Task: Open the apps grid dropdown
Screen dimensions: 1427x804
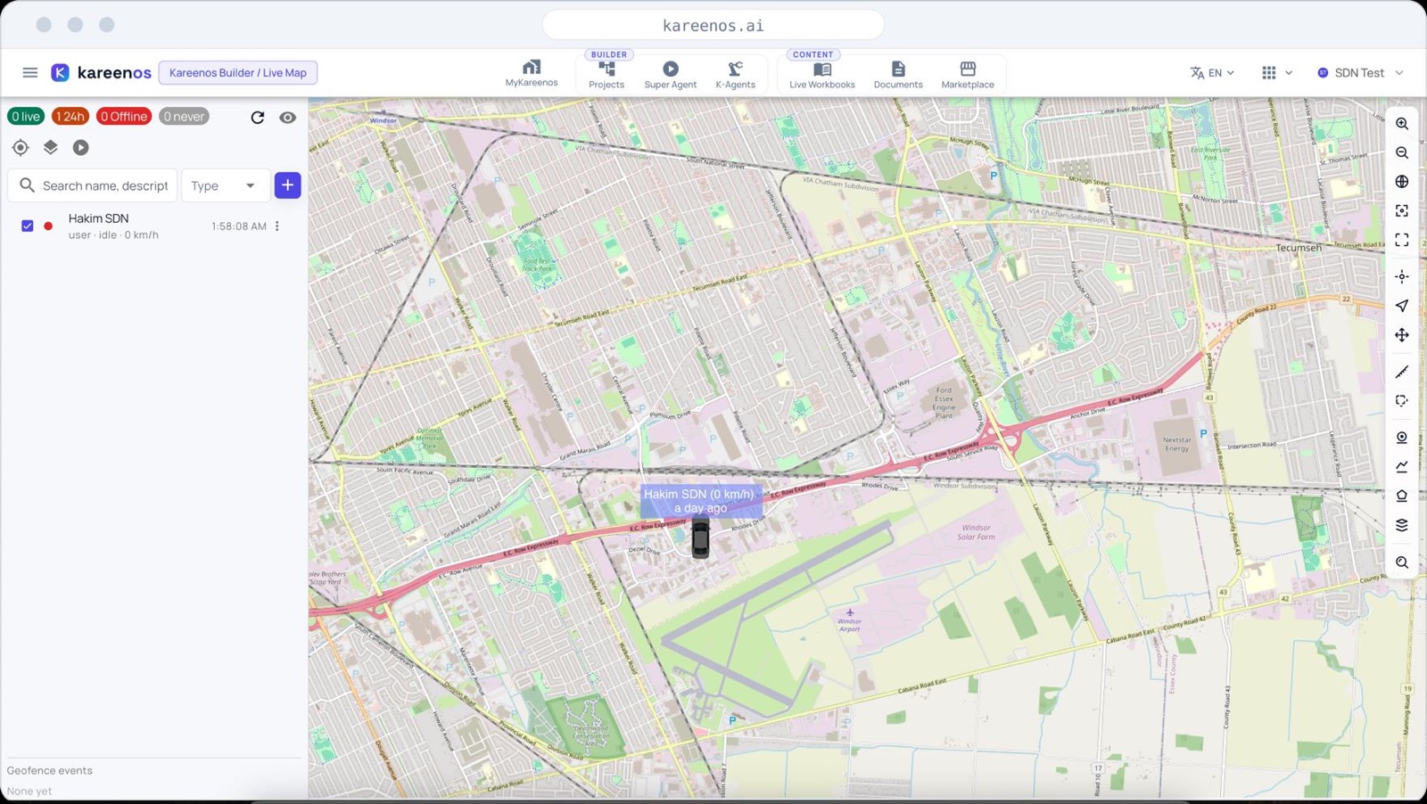Action: click(x=1277, y=73)
